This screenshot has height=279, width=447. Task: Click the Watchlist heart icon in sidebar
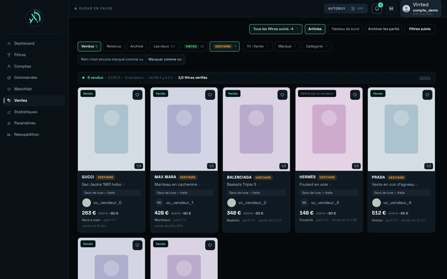coord(9,89)
